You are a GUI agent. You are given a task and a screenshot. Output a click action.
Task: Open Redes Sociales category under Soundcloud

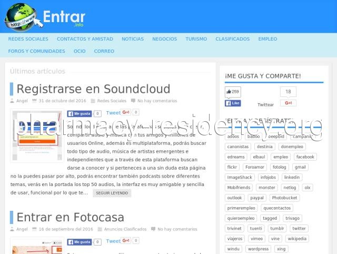(x=112, y=101)
